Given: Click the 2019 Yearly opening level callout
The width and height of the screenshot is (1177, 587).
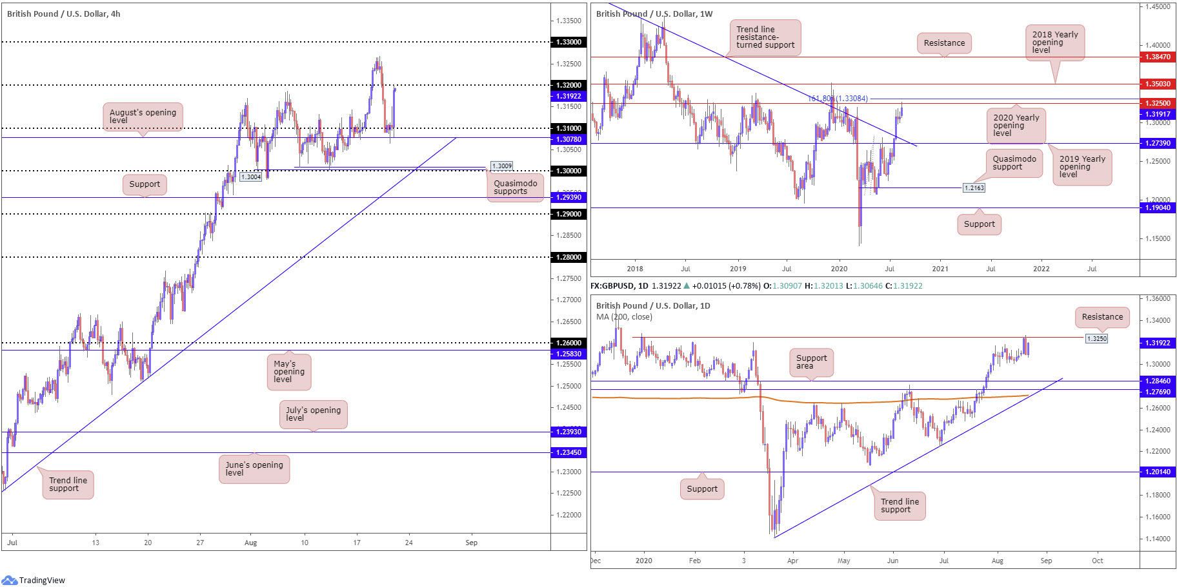Looking at the screenshot, I should point(1082,167).
